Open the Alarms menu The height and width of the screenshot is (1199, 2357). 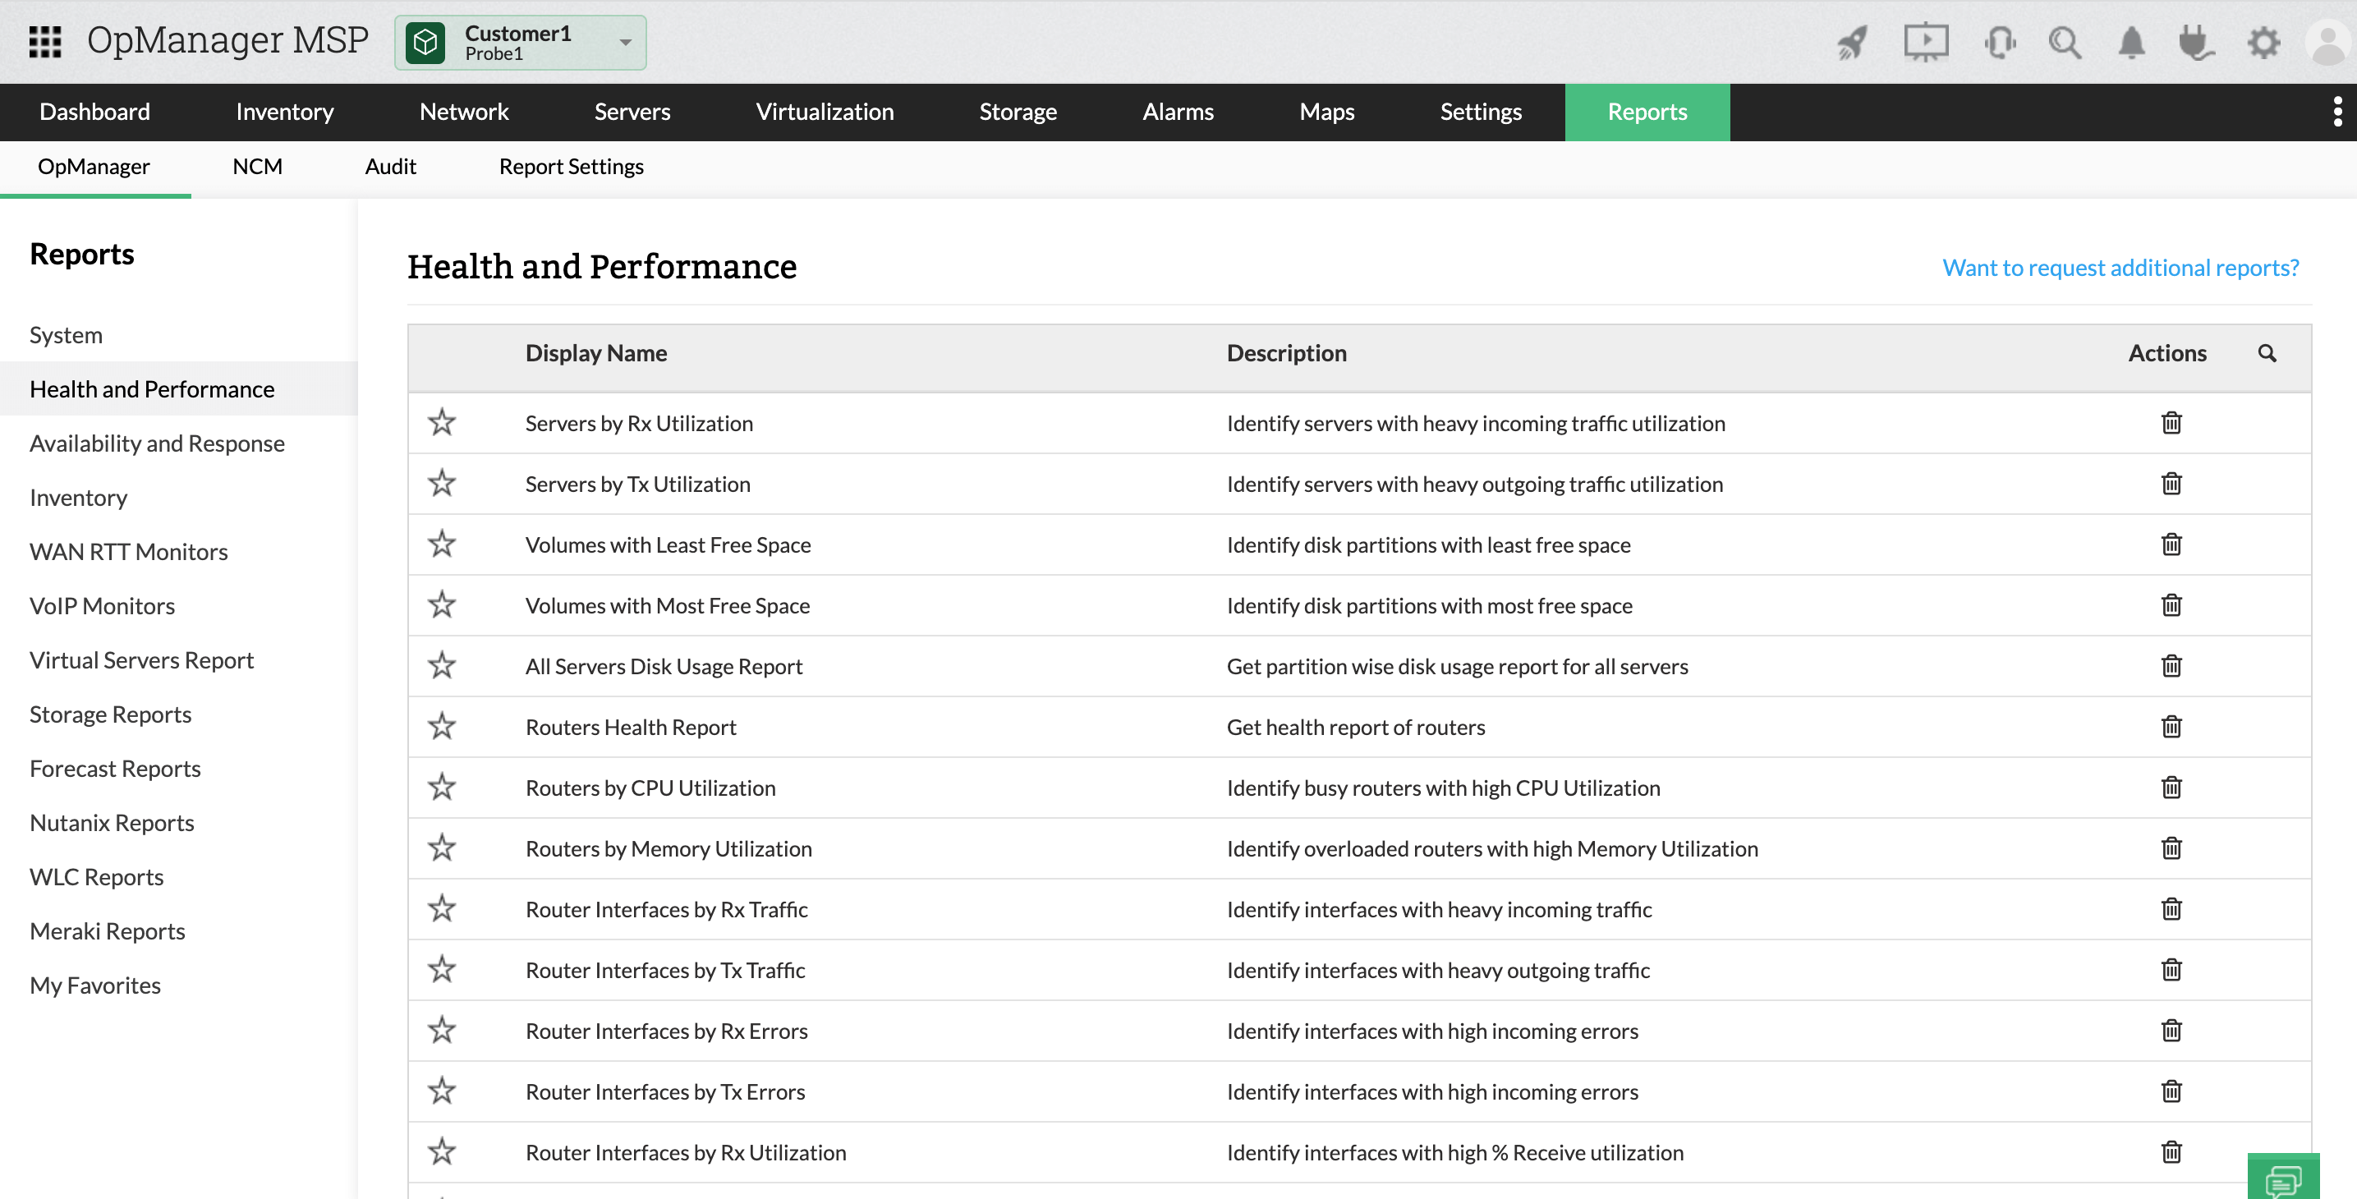point(1178,112)
